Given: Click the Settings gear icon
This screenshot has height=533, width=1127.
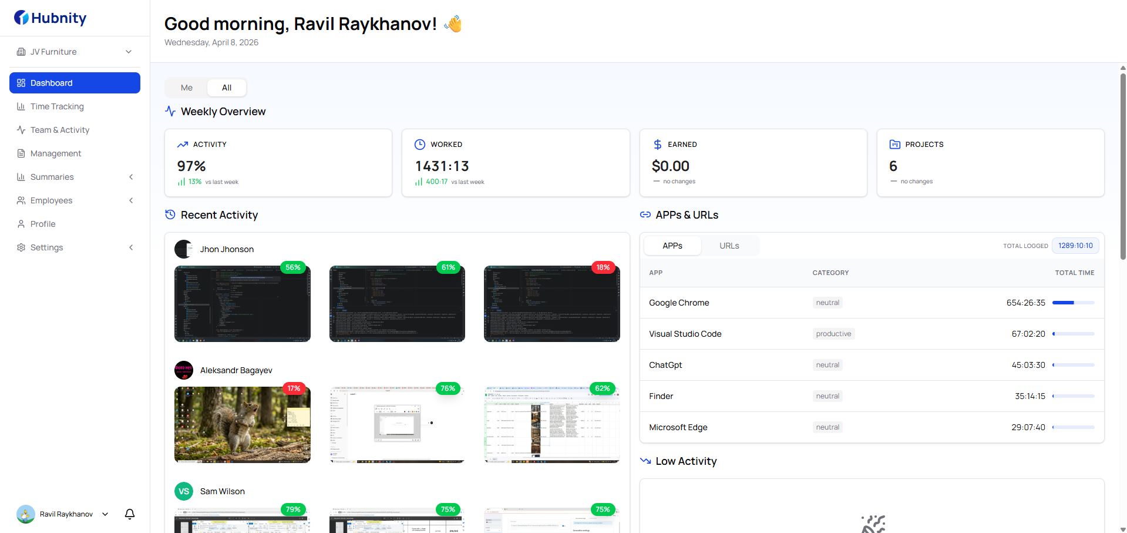Looking at the screenshot, I should click(21, 247).
